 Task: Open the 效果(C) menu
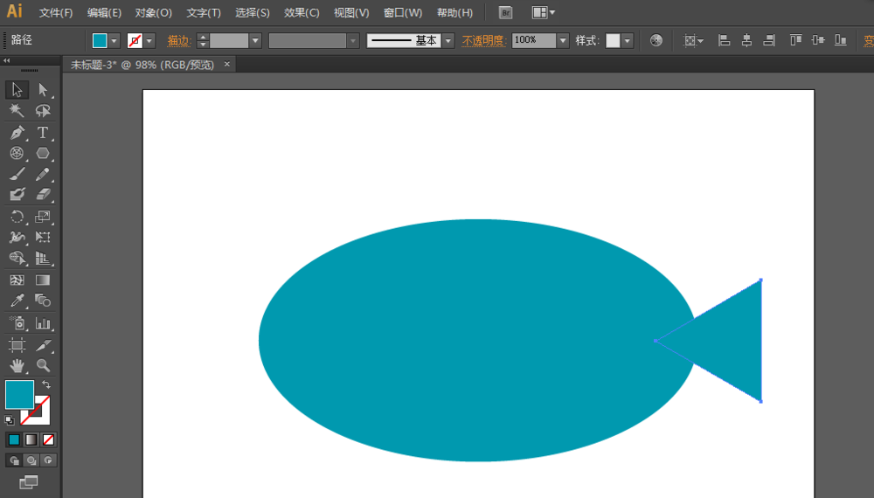302,13
